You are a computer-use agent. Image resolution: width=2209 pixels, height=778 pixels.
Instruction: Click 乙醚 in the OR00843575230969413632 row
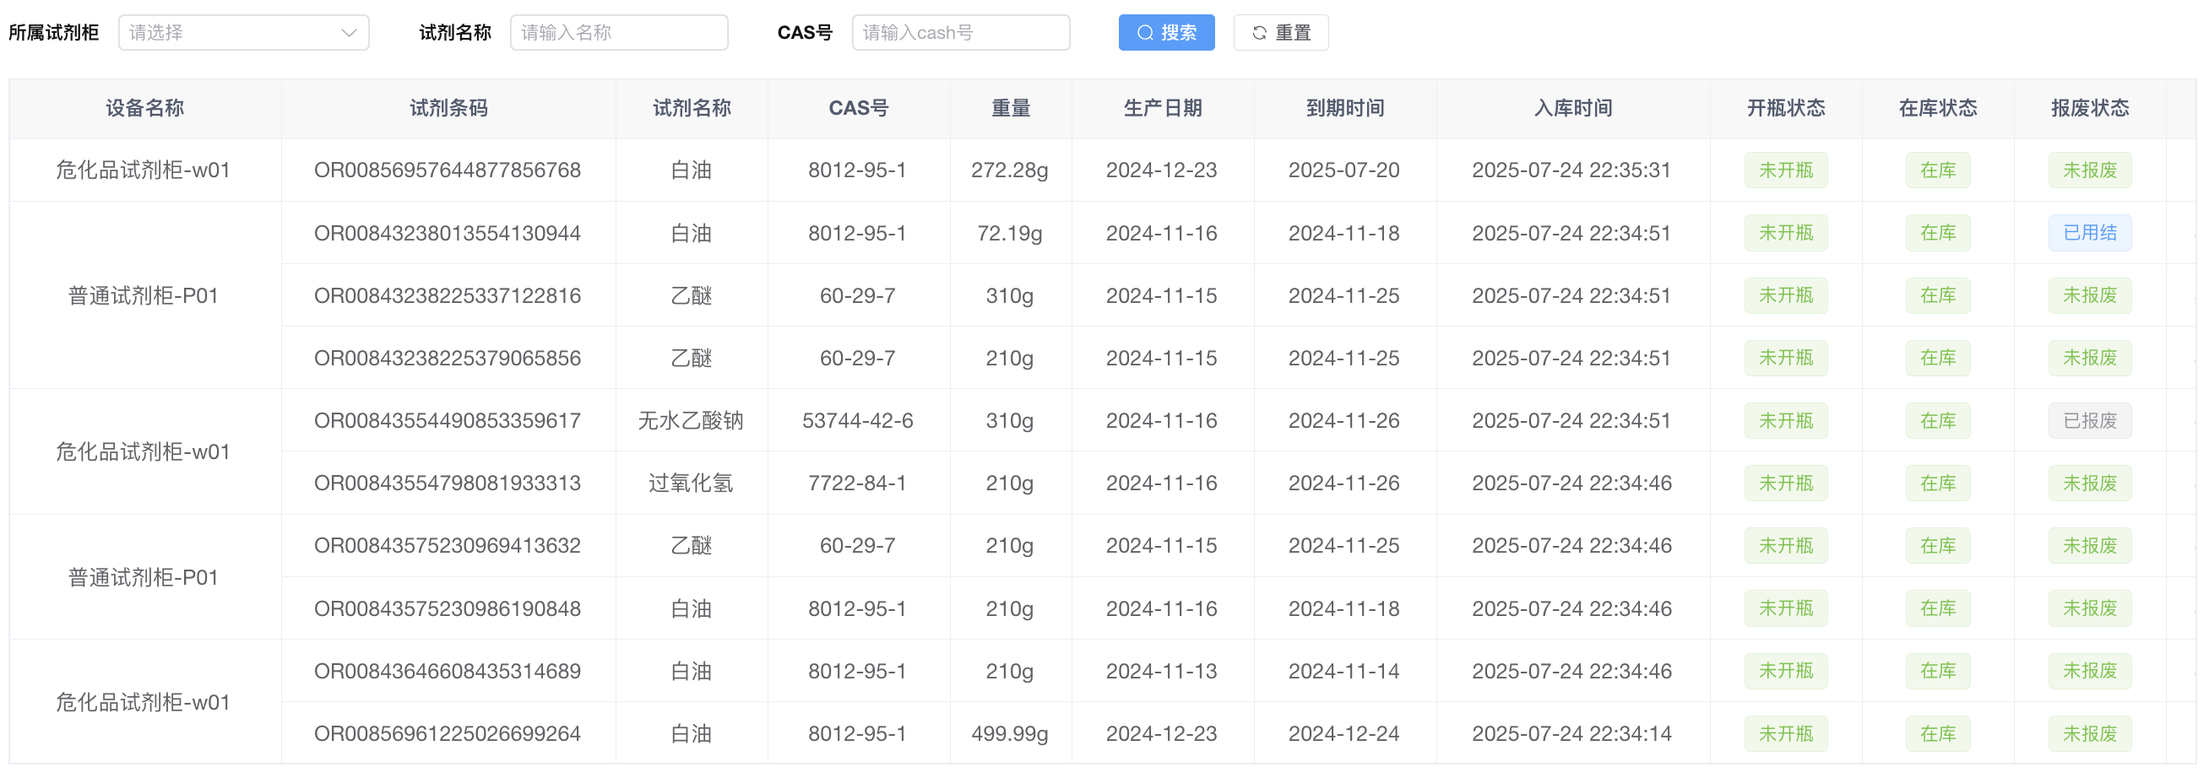pos(692,546)
